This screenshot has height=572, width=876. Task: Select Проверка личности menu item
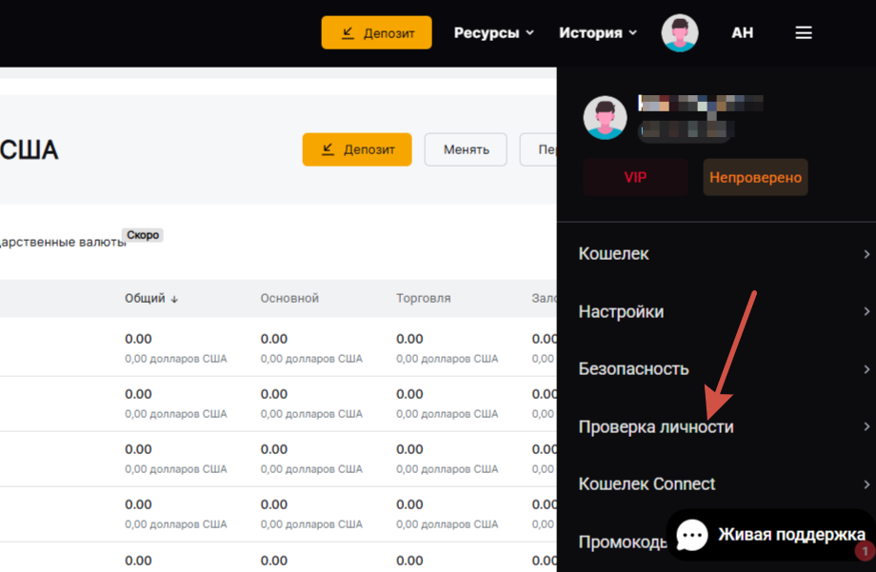[656, 426]
